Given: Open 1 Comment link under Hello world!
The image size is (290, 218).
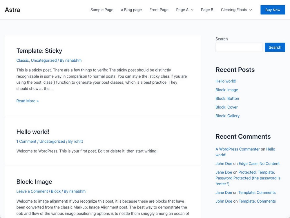Looking at the screenshot, I should pyautogui.click(x=26, y=141).
